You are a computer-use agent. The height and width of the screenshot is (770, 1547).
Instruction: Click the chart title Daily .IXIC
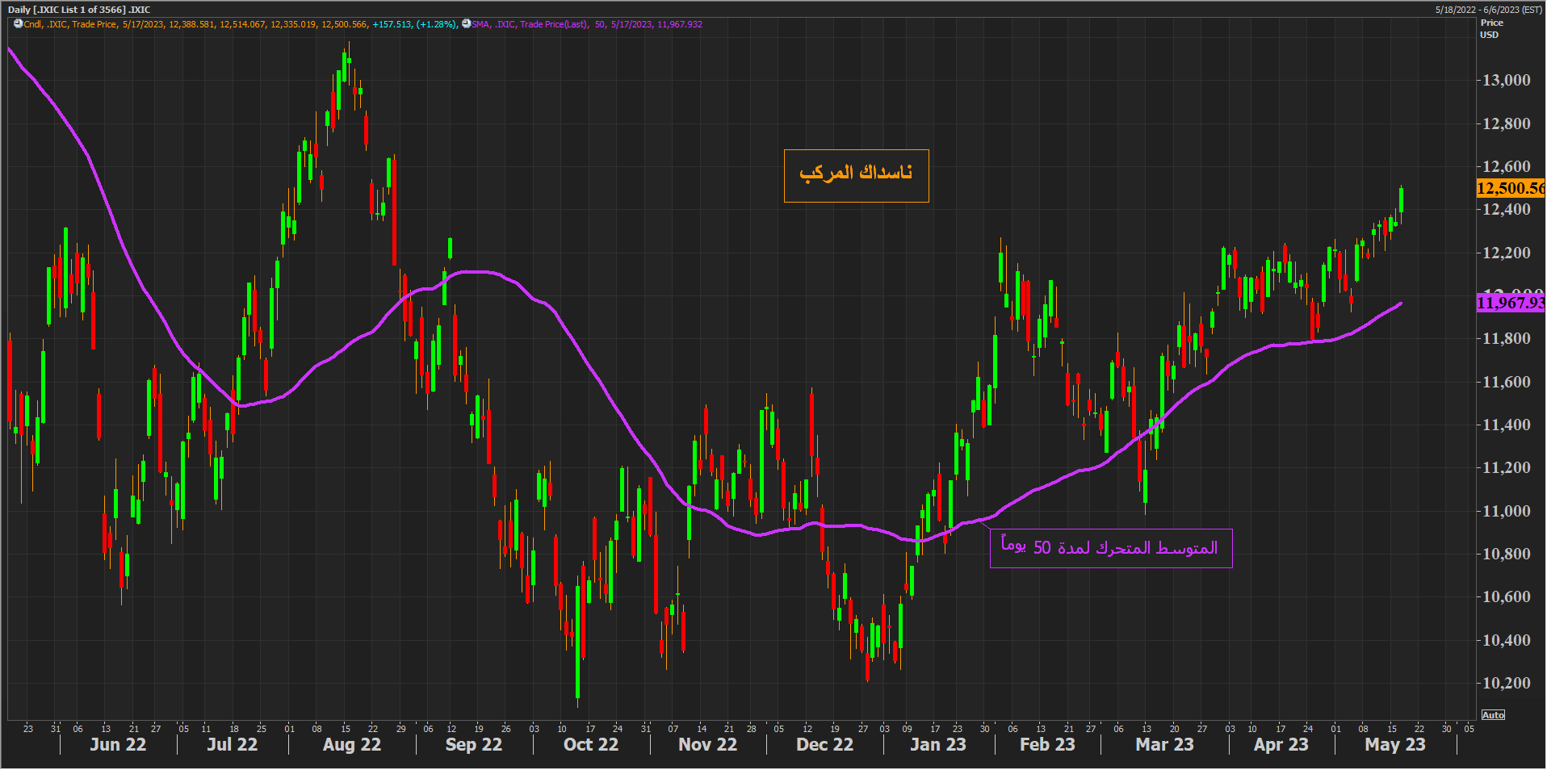79,10
